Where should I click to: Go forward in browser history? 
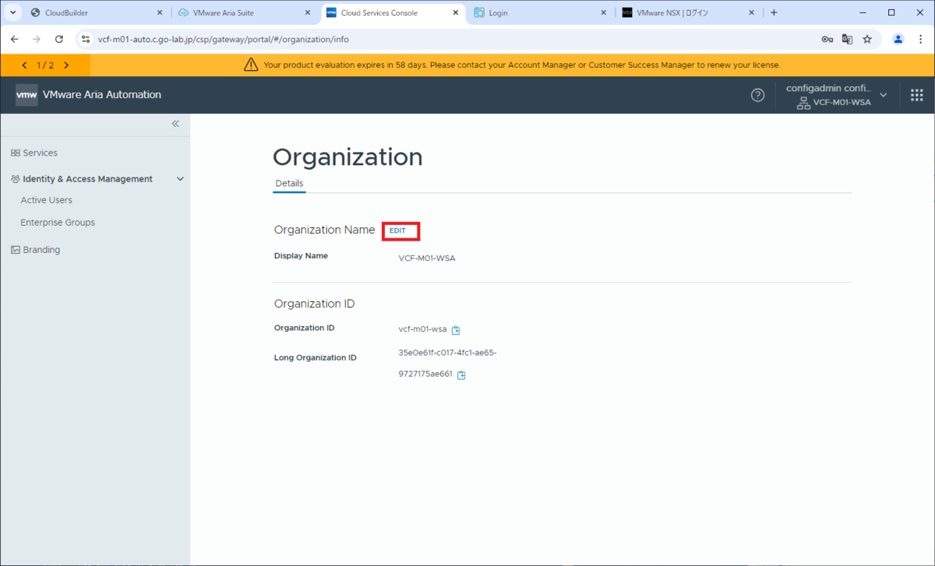point(37,39)
